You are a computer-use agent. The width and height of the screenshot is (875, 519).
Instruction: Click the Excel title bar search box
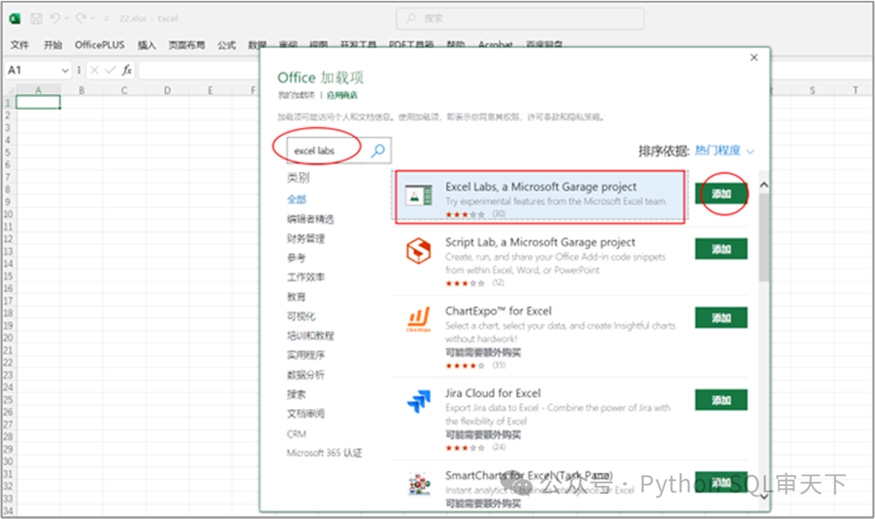[x=520, y=19]
